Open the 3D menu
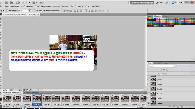195x109 pixels. [x=71, y=6]
